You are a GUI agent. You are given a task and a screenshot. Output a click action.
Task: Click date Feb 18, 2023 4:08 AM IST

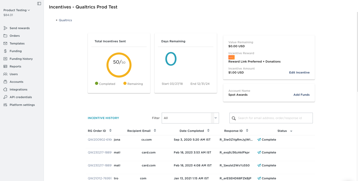click(x=193, y=165)
